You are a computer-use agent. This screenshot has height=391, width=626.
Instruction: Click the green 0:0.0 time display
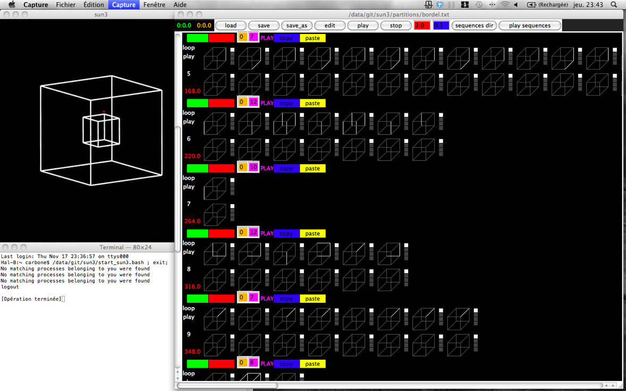(x=184, y=25)
